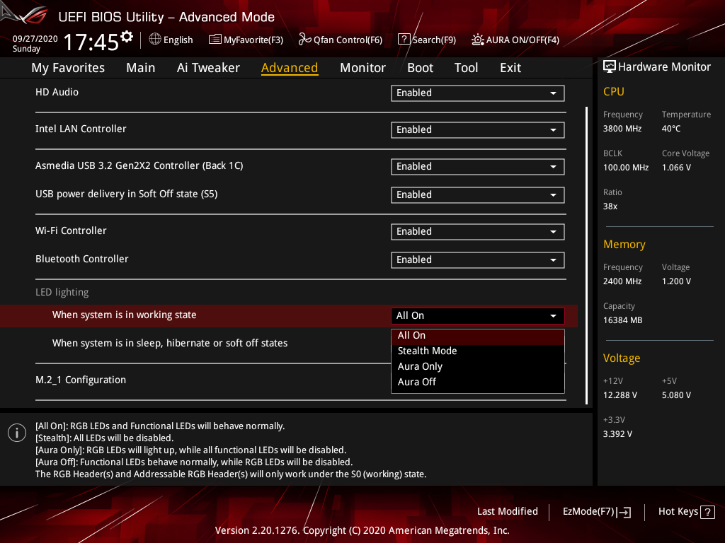Open the Intel LAN Controller dropdown

tap(478, 130)
